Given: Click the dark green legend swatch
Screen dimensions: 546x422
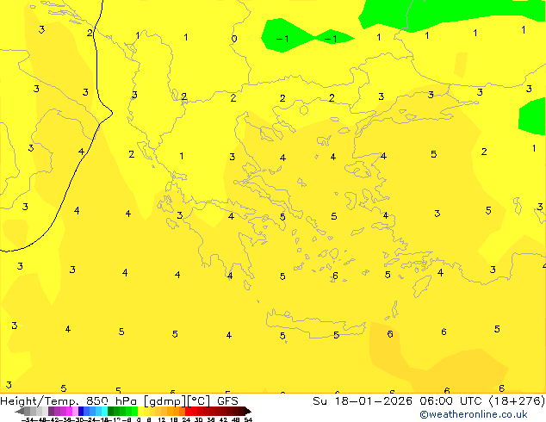Looking at the screenshot, I should point(110,411).
